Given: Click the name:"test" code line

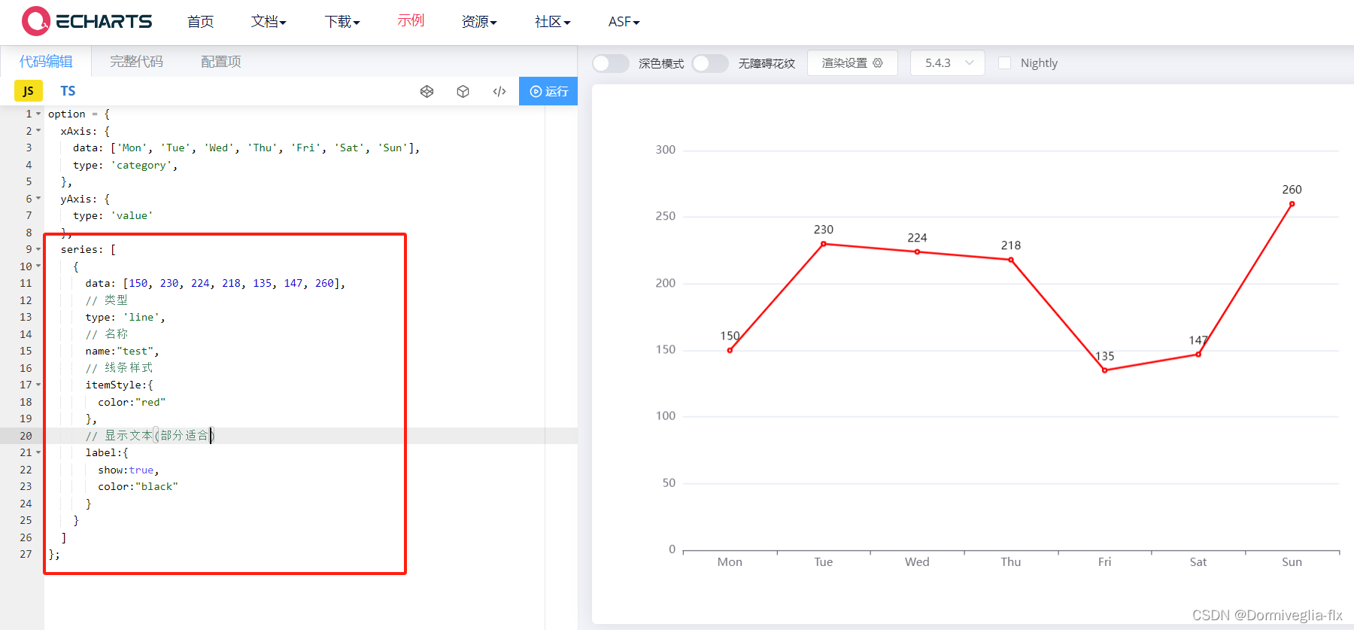Looking at the screenshot, I should 122,351.
